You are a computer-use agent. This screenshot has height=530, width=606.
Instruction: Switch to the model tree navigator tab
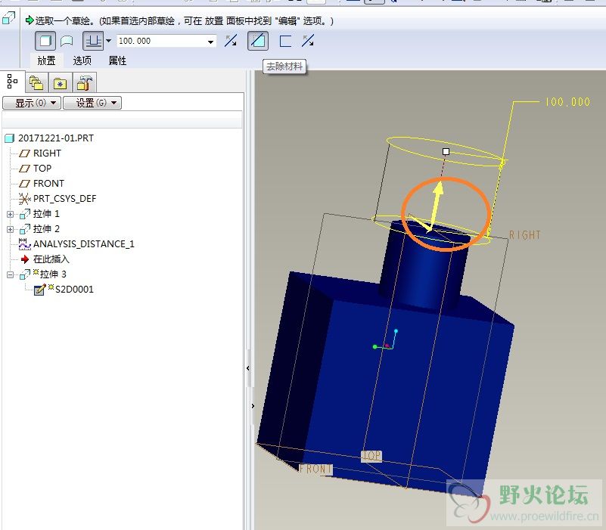(12, 82)
